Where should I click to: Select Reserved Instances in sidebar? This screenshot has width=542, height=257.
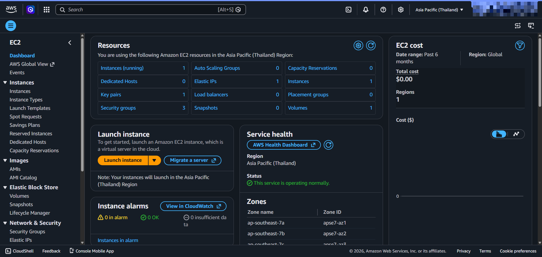31,134
